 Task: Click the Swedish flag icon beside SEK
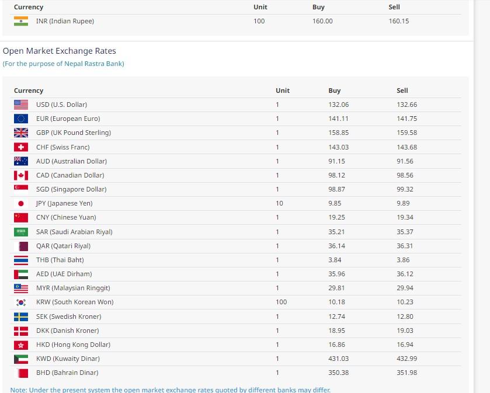(21, 317)
